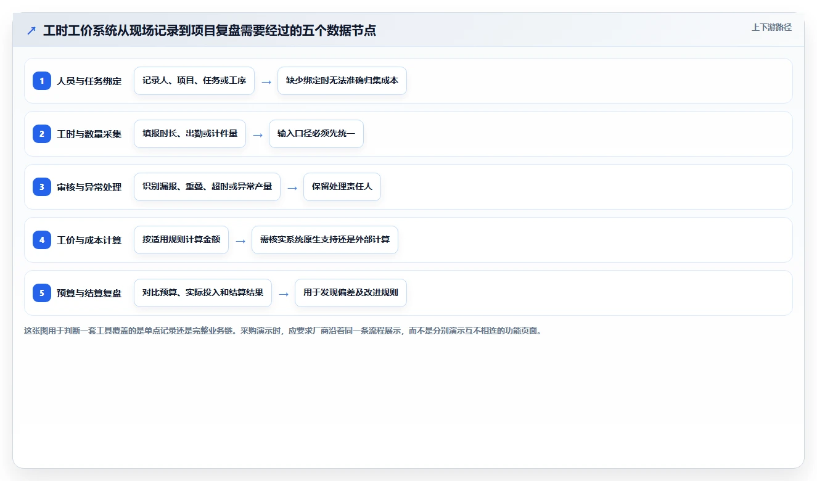
Task: Click the 输入口径必须先统一 chip
Action: [x=316, y=134]
